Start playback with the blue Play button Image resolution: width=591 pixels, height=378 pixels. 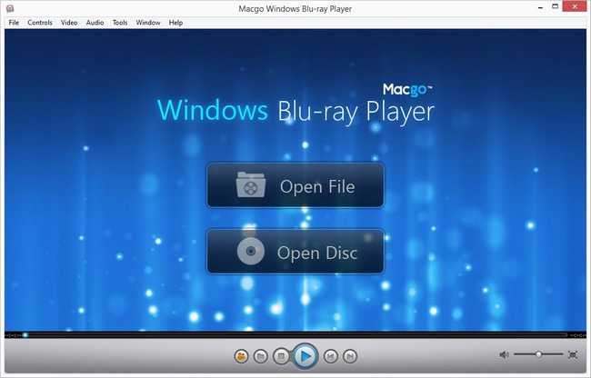306,356
